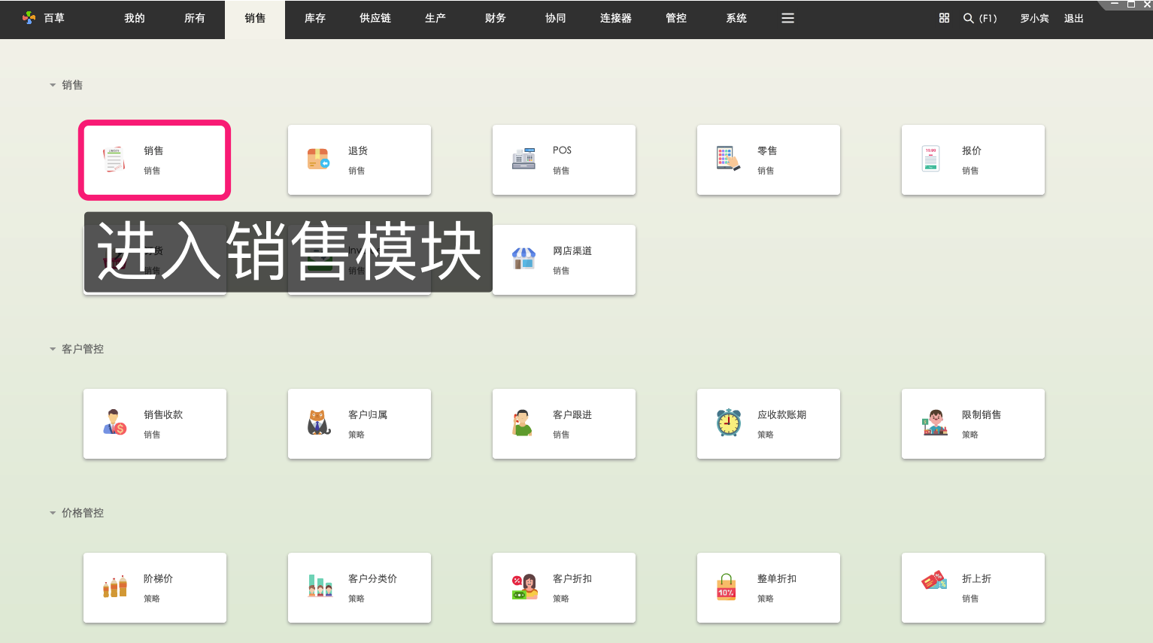Click the 客户跟进 card title text
This screenshot has height=643, width=1153.
point(572,414)
